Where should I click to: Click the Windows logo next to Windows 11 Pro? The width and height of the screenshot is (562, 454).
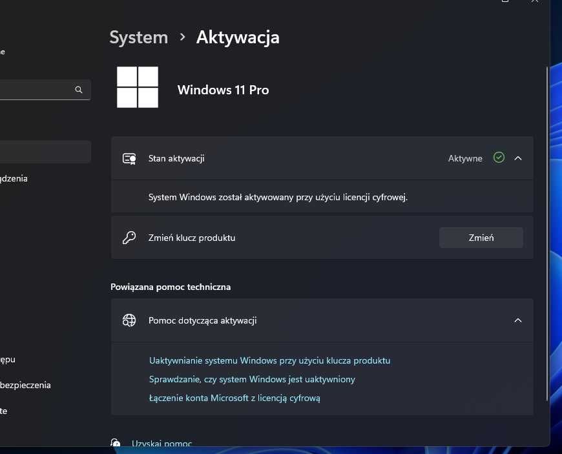tap(138, 87)
